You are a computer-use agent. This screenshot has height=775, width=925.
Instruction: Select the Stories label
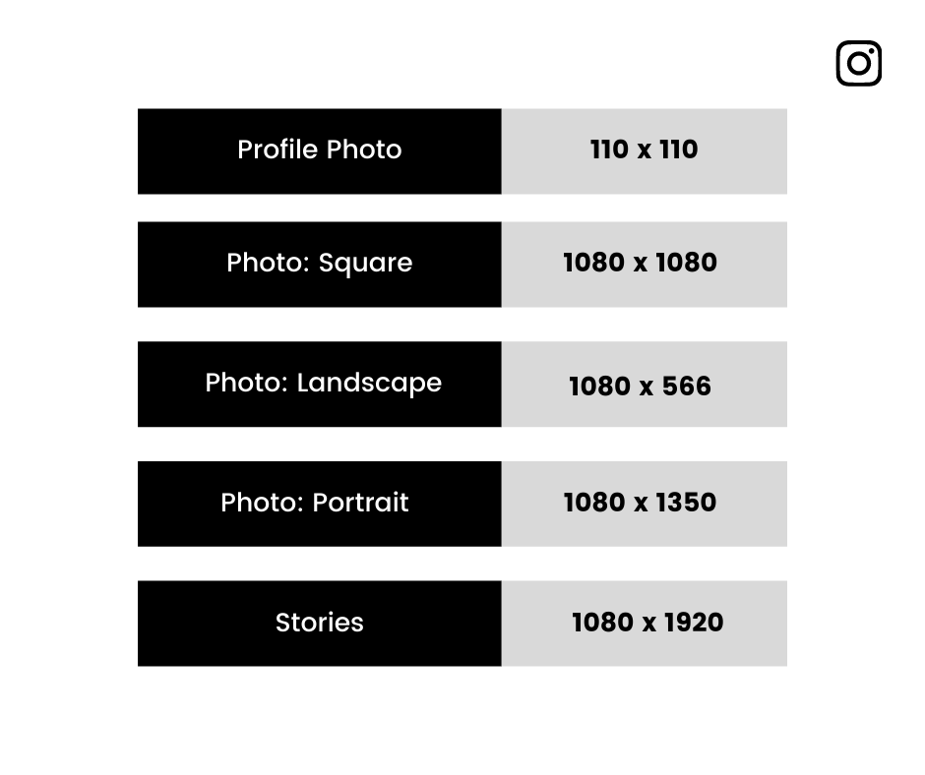tap(320, 624)
